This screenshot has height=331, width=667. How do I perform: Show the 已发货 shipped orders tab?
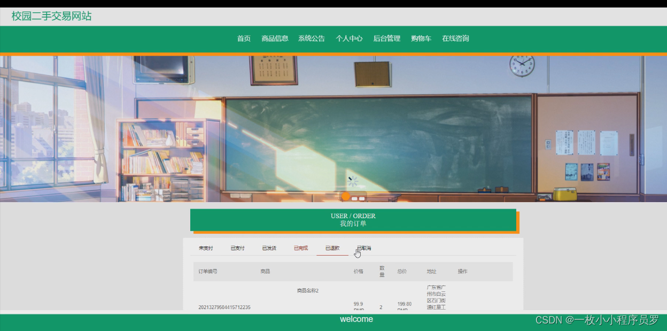point(269,248)
